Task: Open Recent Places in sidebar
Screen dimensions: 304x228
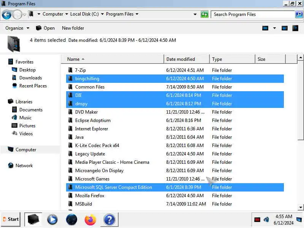Action: pyautogui.click(x=33, y=86)
